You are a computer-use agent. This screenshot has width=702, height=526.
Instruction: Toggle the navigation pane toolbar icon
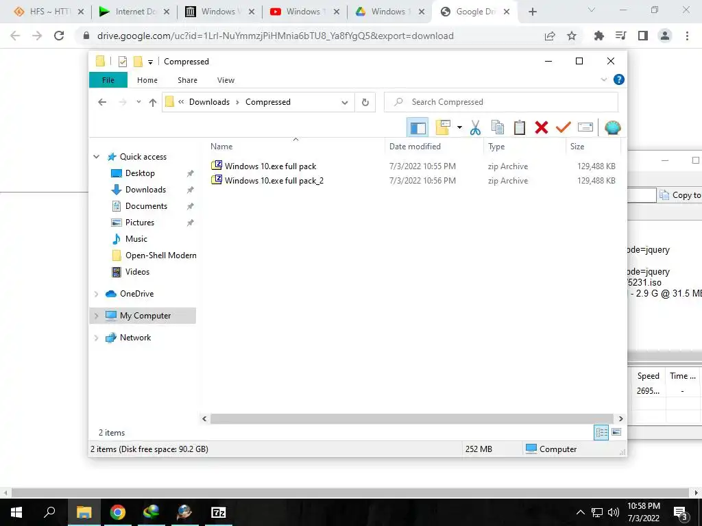[x=417, y=127]
